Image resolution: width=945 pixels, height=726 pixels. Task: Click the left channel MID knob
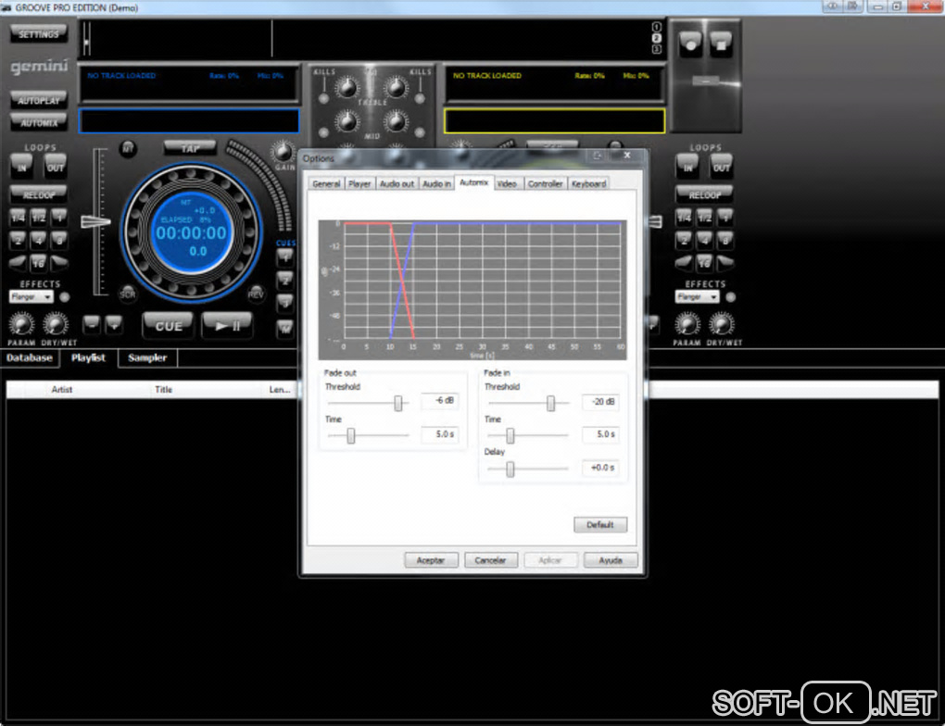coord(346,122)
